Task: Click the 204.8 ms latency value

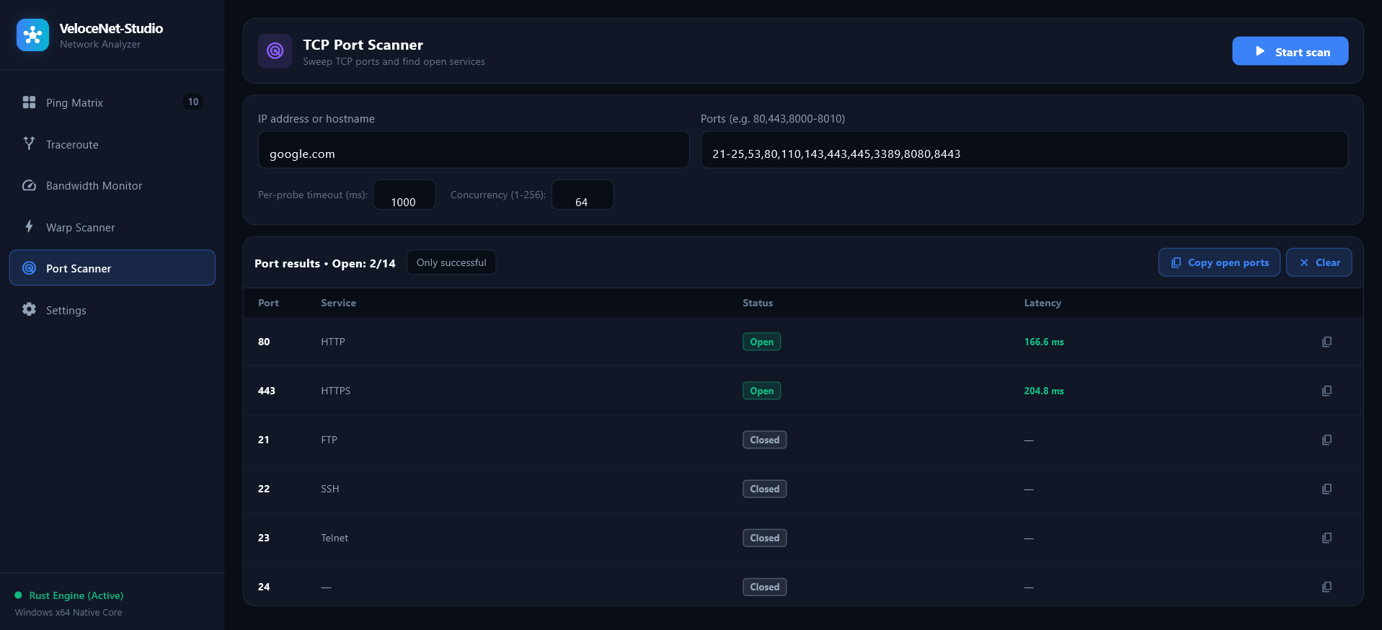Action: 1044,391
